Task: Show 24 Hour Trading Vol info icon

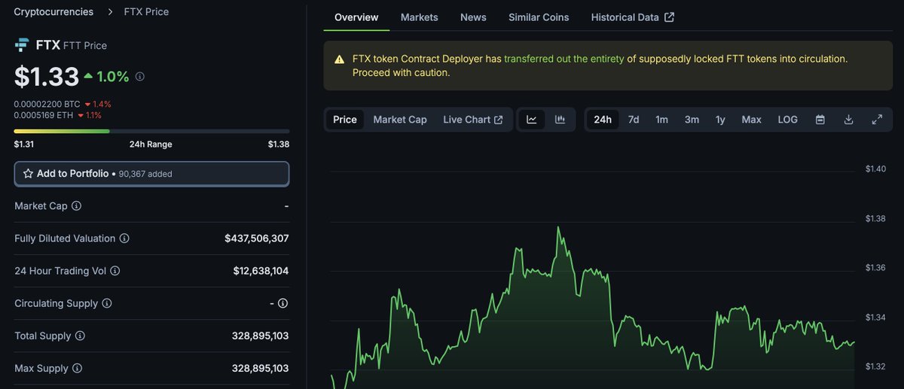Action: tap(115, 271)
